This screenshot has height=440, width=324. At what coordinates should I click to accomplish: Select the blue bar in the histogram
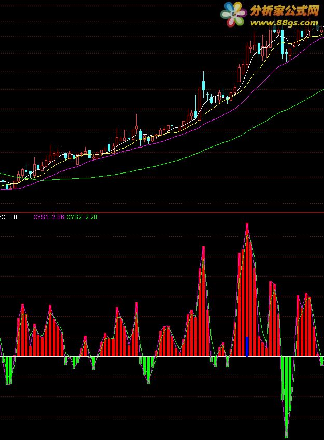[x=247, y=346]
